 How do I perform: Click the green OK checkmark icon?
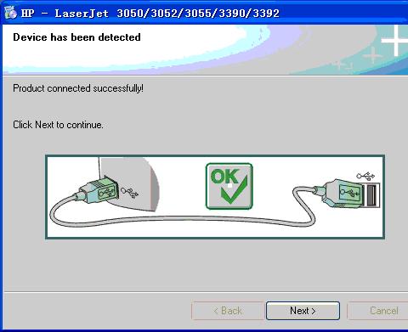(229, 186)
